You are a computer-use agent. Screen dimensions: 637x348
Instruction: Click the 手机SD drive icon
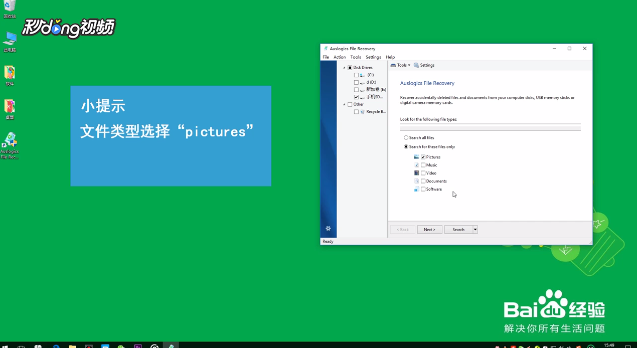click(x=362, y=97)
